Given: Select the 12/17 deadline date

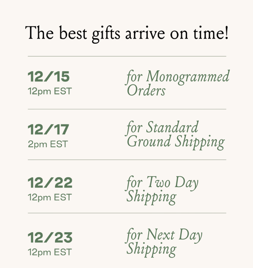Looking at the screenshot, I should [x=48, y=129].
